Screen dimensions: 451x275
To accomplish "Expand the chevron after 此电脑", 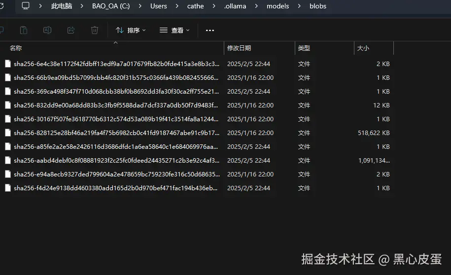I will (82, 6).
